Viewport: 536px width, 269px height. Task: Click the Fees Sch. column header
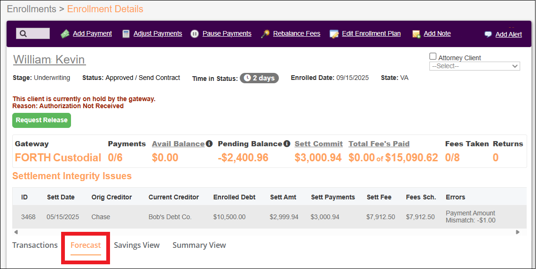pyautogui.click(x=421, y=197)
